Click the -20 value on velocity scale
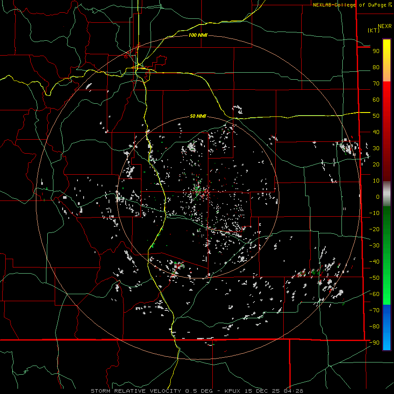 click(374, 229)
